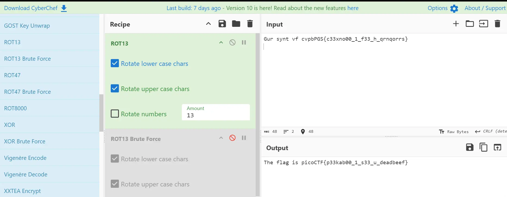The width and height of the screenshot is (507, 197).
Task: Click the input character count icon
Action: pyautogui.click(x=267, y=131)
